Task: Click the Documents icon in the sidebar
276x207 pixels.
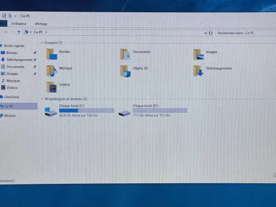Action: click(3, 67)
